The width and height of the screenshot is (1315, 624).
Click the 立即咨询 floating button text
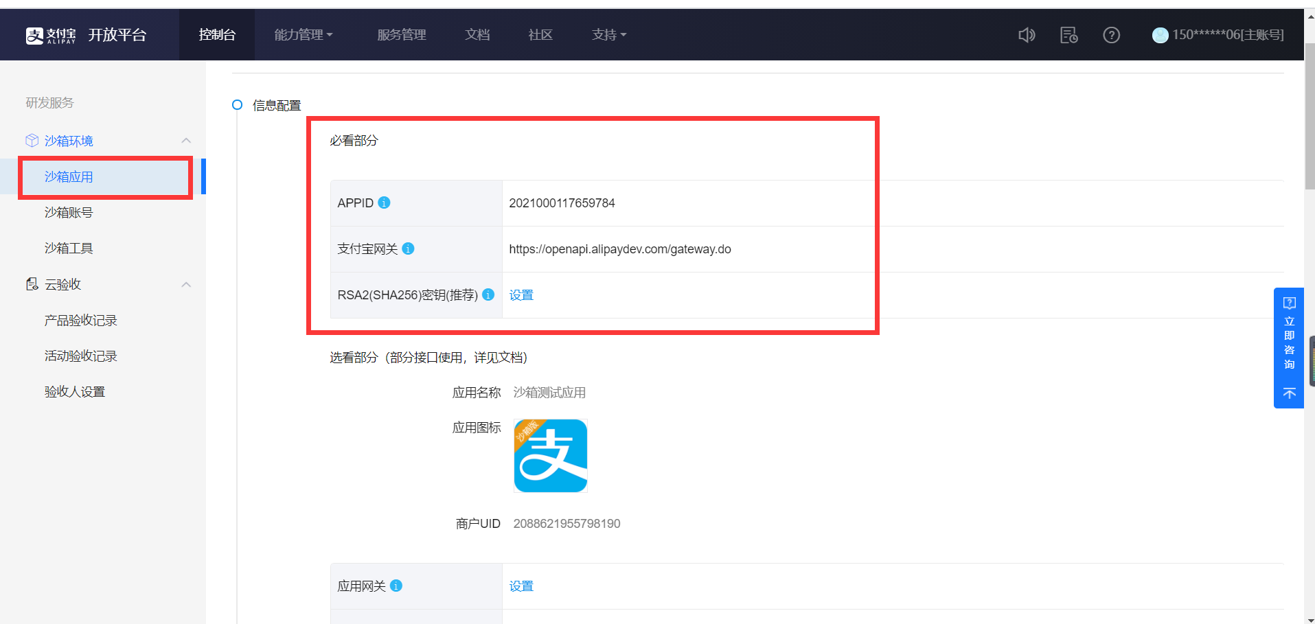[1289, 343]
